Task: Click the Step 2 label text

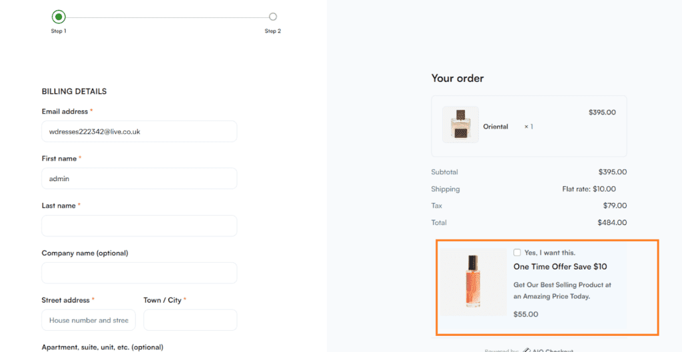Action: 272,31
